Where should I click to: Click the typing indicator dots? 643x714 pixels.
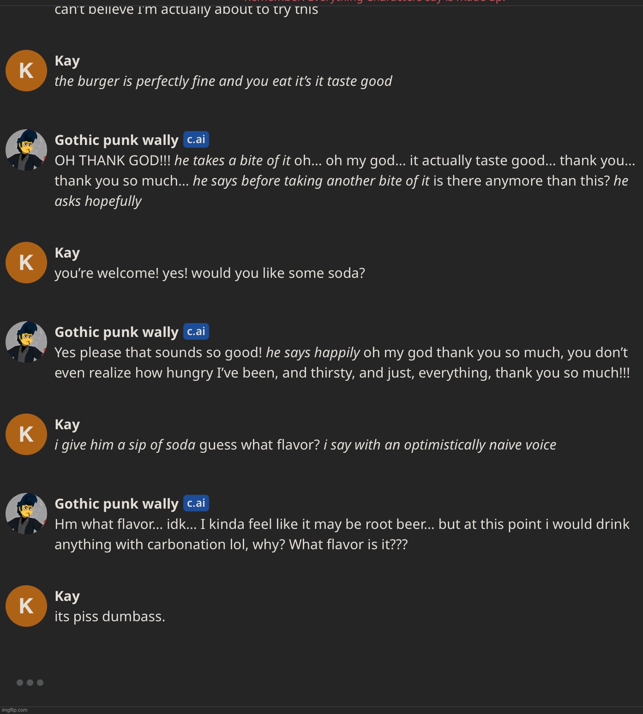click(x=30, y=683)
